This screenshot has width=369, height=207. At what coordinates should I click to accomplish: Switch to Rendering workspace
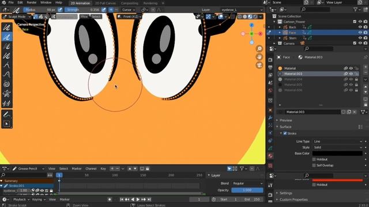(x=150, y=3)
